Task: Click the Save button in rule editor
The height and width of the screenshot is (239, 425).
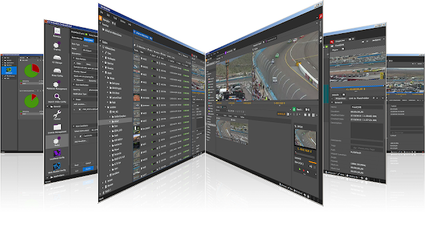Action: point(76,165)
